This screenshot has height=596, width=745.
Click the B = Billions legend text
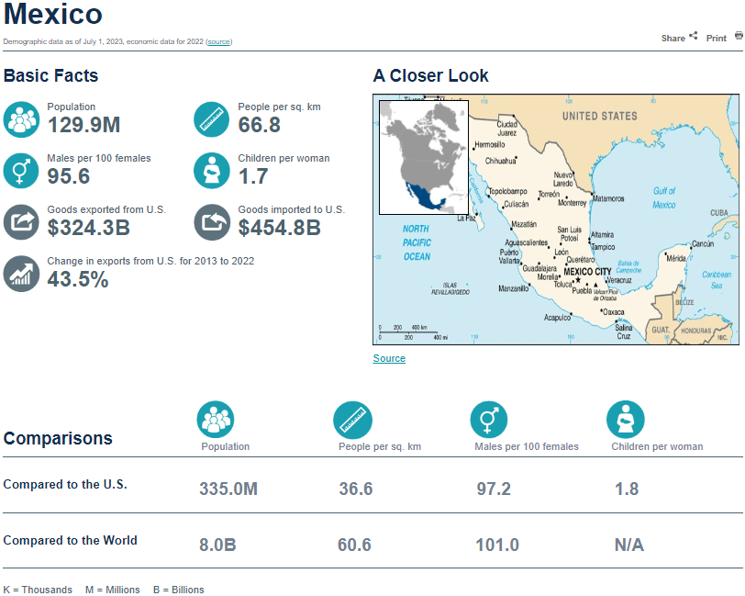pos(179,590)
